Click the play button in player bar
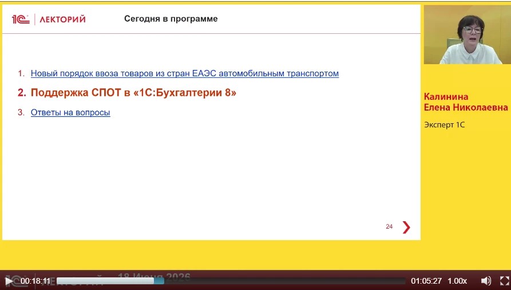 (x=9, y=281)
